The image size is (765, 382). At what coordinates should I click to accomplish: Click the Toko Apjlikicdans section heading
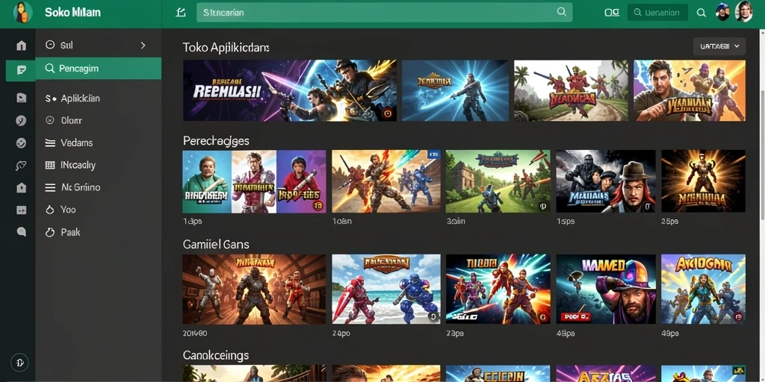click(226, 47)
